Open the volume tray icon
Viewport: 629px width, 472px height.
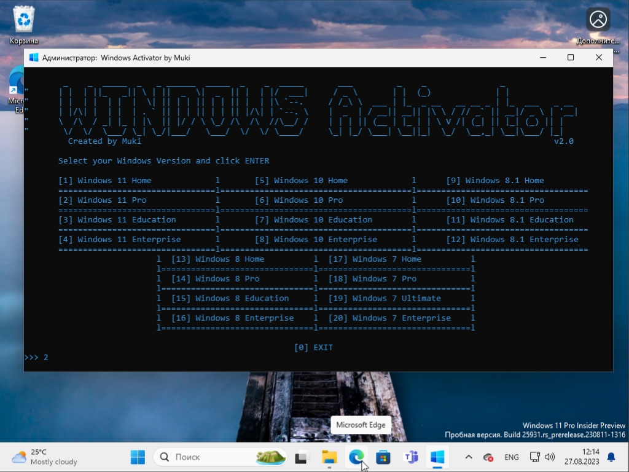click(550, 457)
